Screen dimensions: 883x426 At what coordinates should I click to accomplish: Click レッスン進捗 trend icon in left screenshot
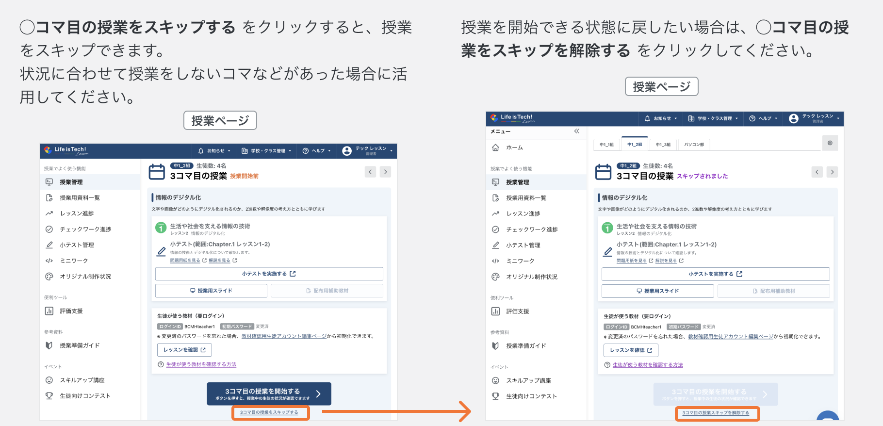(x=49, y=213)
